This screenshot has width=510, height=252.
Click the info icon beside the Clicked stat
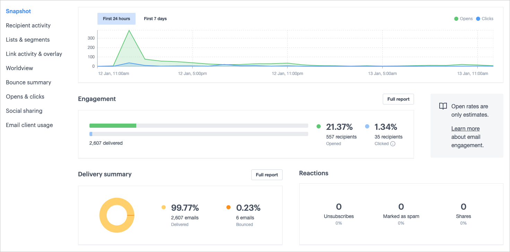tap(393, 143)
